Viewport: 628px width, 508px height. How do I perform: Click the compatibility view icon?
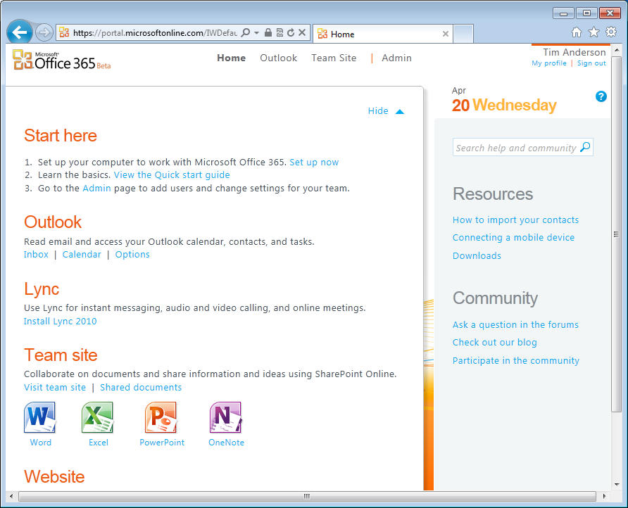(280, 32)
